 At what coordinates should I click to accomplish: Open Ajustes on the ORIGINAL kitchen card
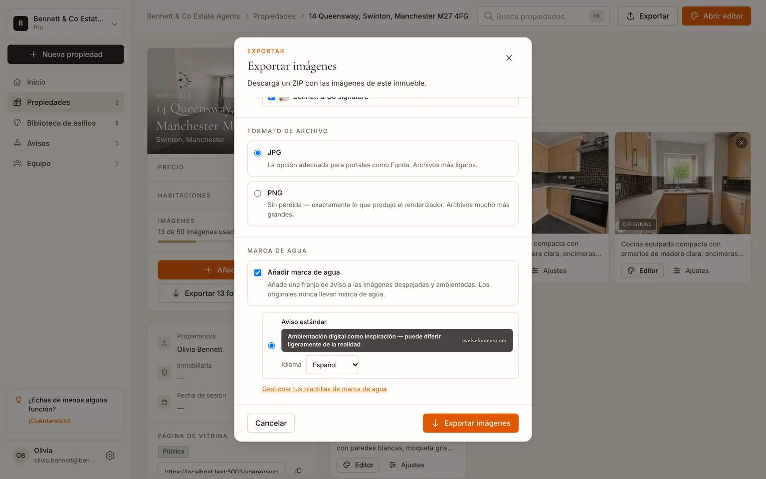point(691,271)
